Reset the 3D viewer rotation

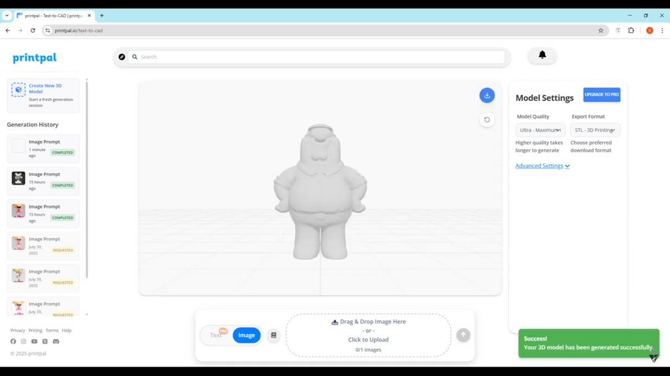pos(487,120)
